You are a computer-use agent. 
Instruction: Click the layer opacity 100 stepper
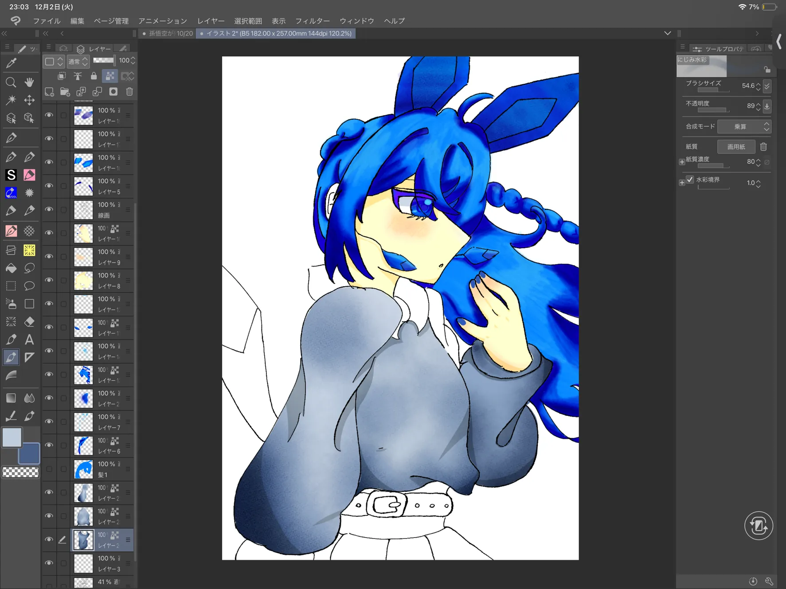133,61
